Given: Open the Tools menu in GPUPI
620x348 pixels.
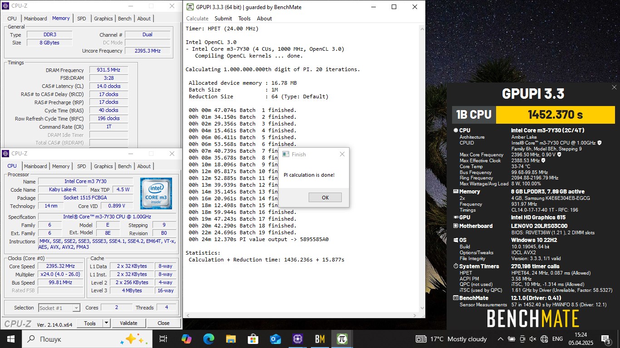Looking at the screenshot, I should [x=244, y=19].
